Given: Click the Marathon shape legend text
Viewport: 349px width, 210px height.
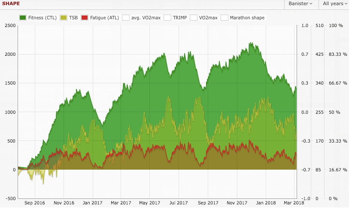Looking at the screenshot, I should click(x=247, y=18).
